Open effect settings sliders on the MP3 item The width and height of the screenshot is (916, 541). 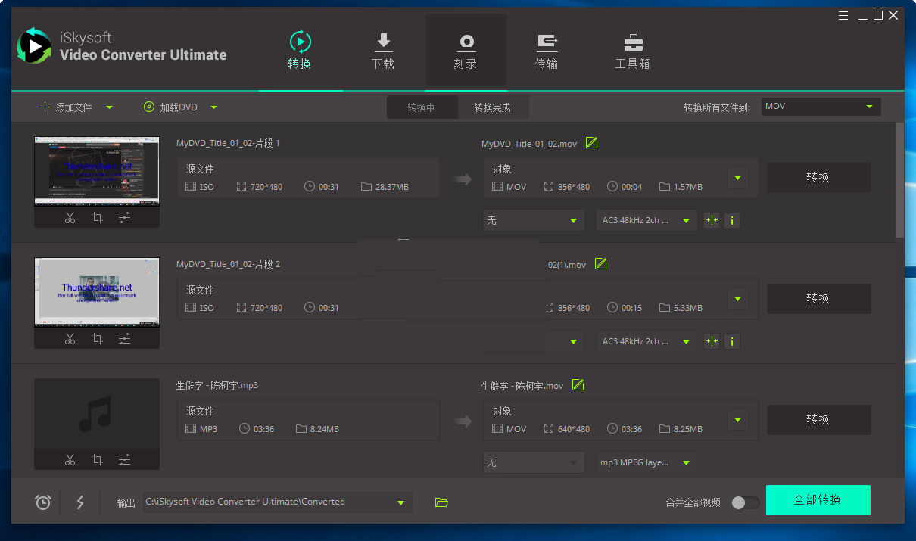pyautogui.click(x=124, y=459)
